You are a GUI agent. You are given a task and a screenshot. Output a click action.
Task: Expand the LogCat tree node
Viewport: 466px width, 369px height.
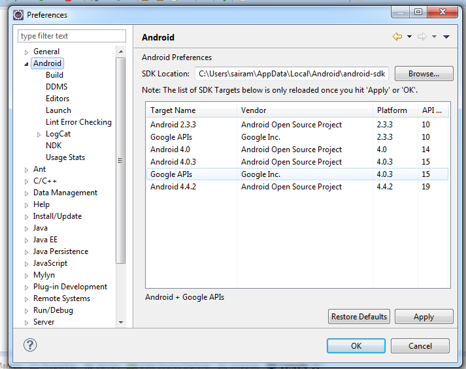tap(39, 135)
